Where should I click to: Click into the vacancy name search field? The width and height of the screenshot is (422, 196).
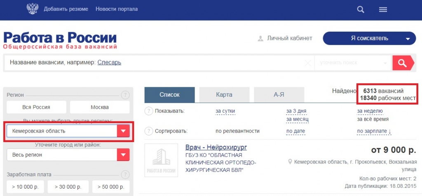pos(159,63)
